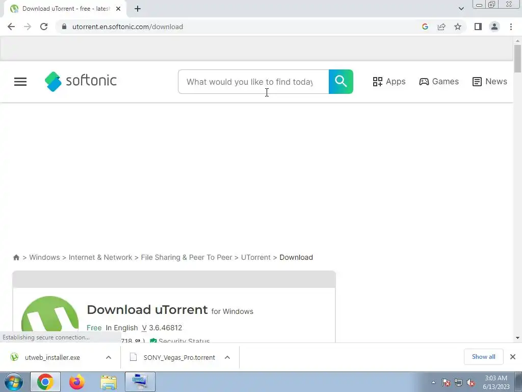Click the address bar URL
The width and height of the screenshot is (522, 392).
click(127, 27)
